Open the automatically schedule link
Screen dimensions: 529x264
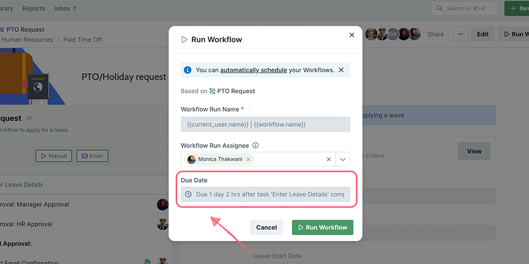click(253, 70)
